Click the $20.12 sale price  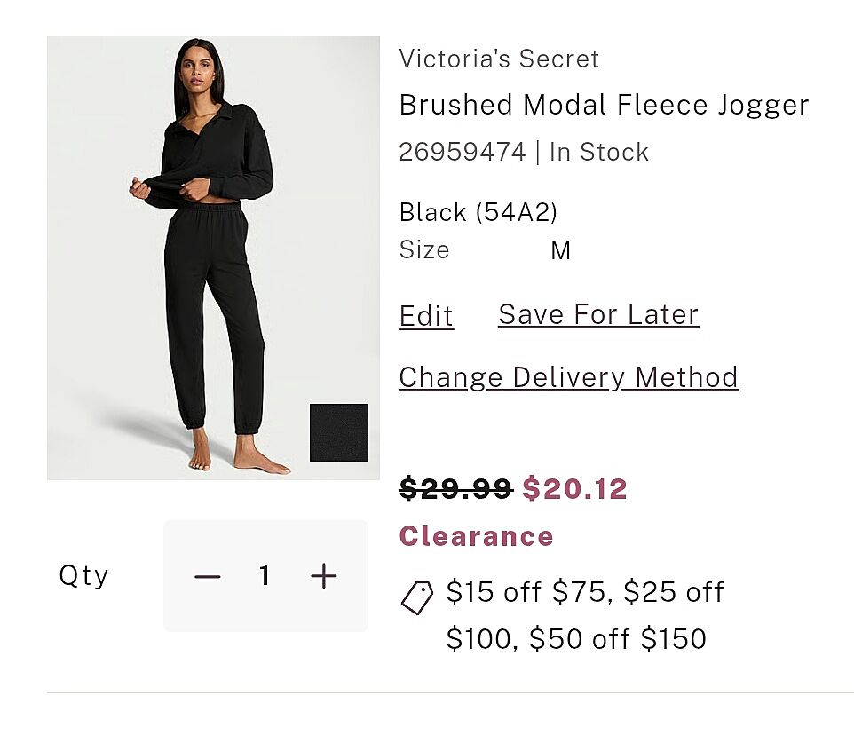point(574,488)
